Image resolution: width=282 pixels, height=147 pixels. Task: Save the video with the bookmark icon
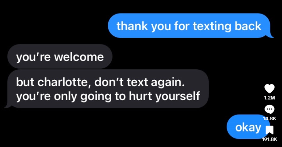pos(270,130)
